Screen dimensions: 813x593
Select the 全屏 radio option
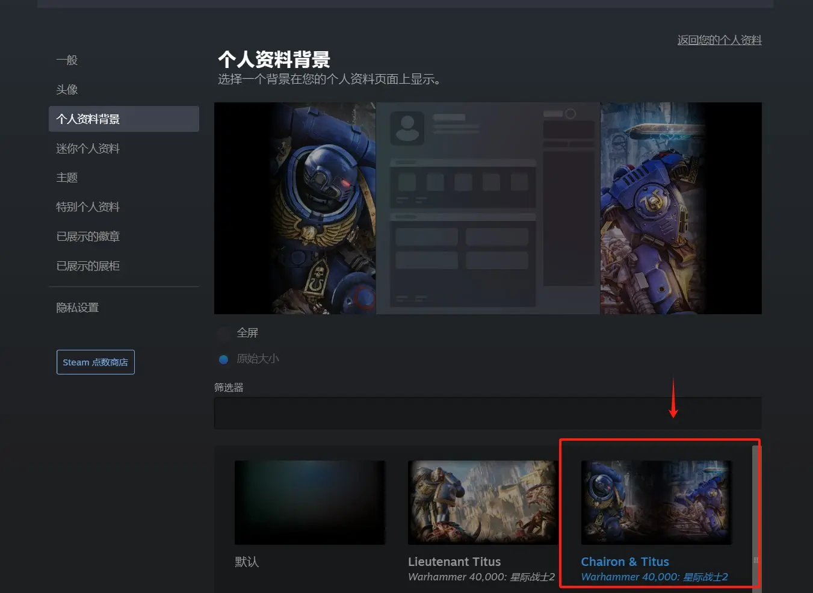pos(224,333)
